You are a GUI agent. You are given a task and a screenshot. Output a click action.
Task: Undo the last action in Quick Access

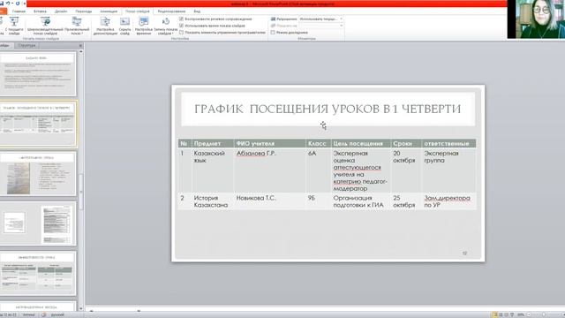(8, 4)
